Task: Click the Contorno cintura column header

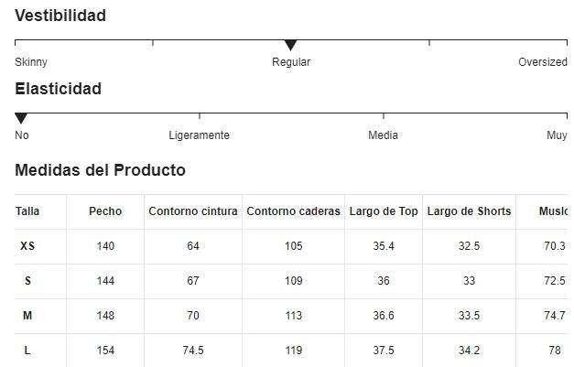Action: (192, 211)
